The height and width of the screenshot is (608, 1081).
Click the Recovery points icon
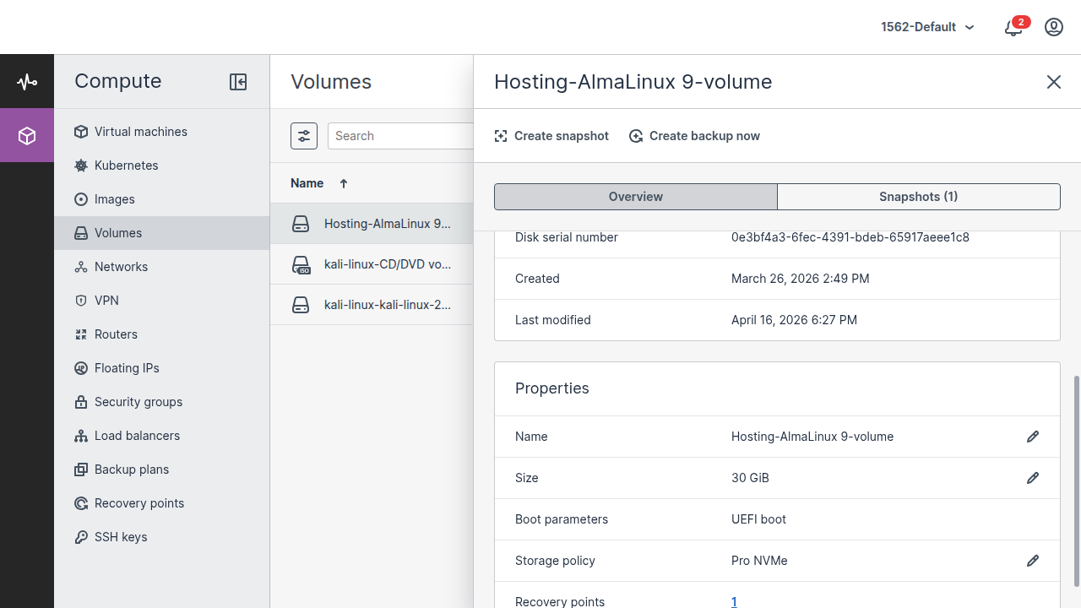point(81,503)
